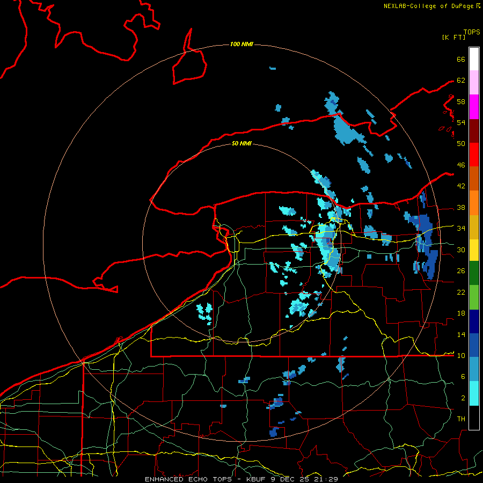
Task: Click the "50 NMI" range ring label
Action: click(x=241, y=144)
